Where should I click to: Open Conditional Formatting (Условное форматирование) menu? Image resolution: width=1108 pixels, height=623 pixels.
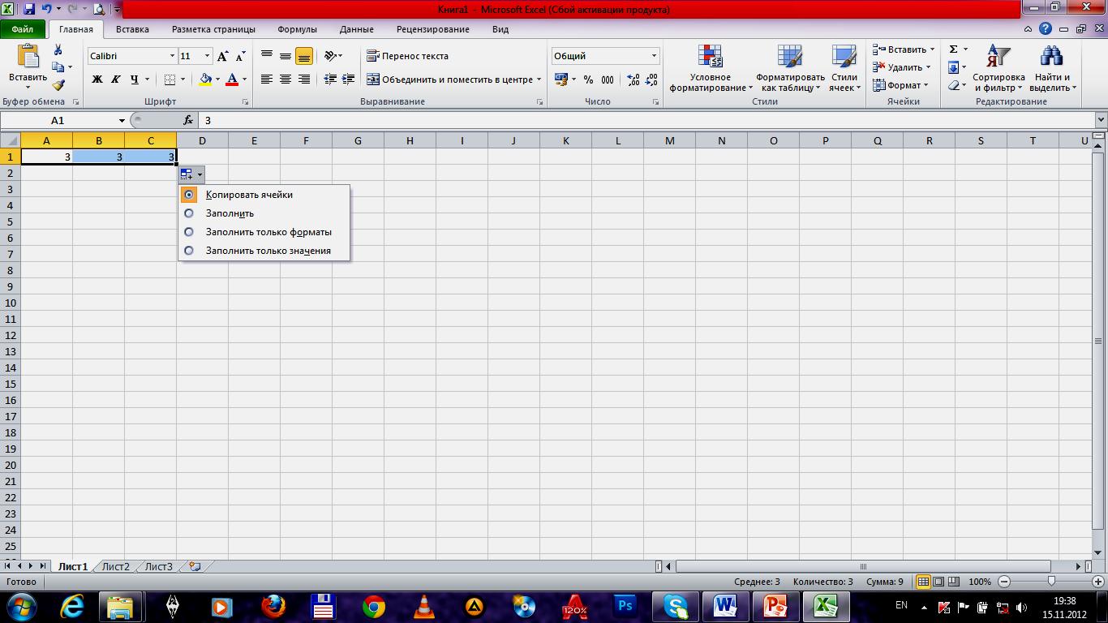click(x=711, y=68)
